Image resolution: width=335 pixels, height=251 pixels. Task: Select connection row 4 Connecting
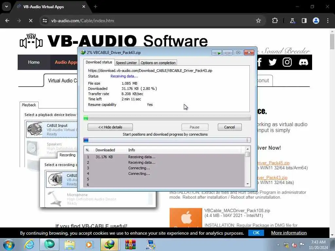point(164,174)
